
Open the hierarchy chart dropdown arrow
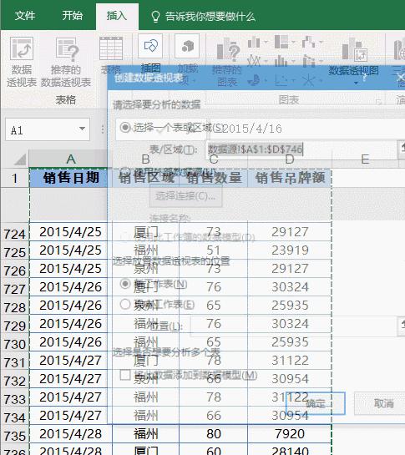coord(293,43)
